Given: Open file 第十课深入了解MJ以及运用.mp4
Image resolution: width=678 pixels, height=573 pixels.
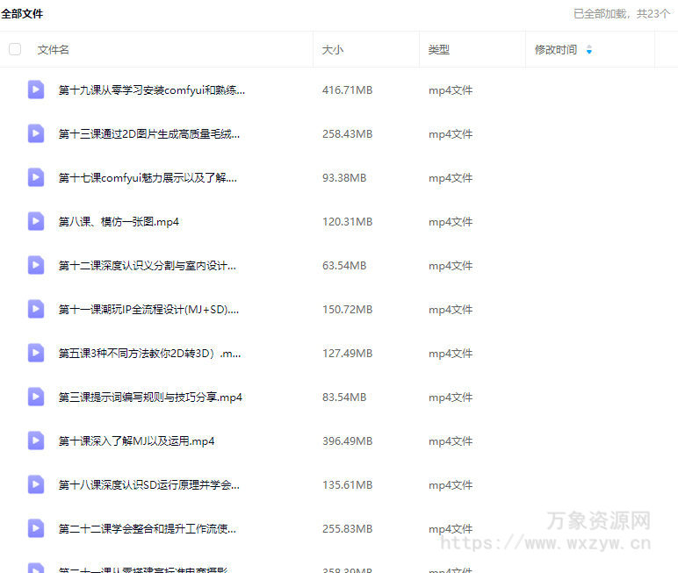Looking at the screenshot, I should tap(137, 441).
